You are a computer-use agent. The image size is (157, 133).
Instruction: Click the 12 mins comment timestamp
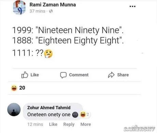35,124
